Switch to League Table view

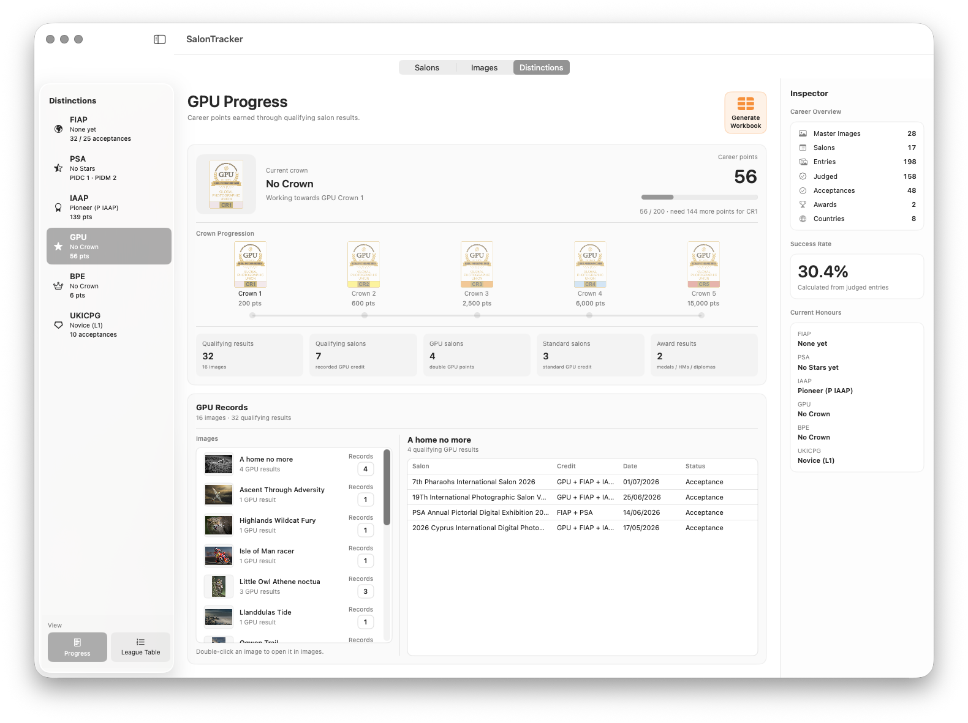140,647
